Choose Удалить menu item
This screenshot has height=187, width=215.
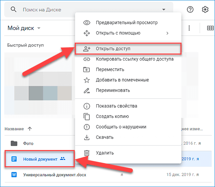pyautogui.click(x=128, y=153)
